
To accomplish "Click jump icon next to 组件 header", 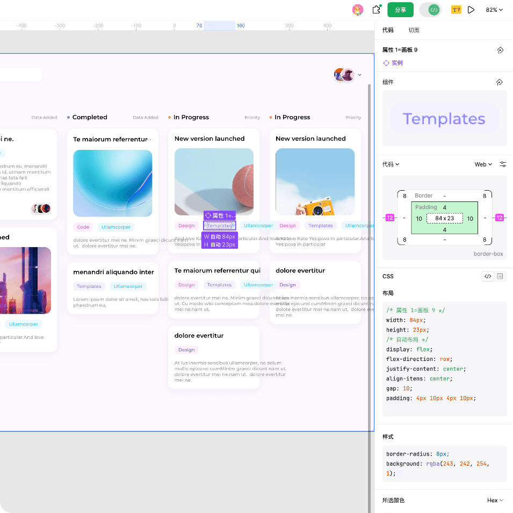I will pos(499,82).
